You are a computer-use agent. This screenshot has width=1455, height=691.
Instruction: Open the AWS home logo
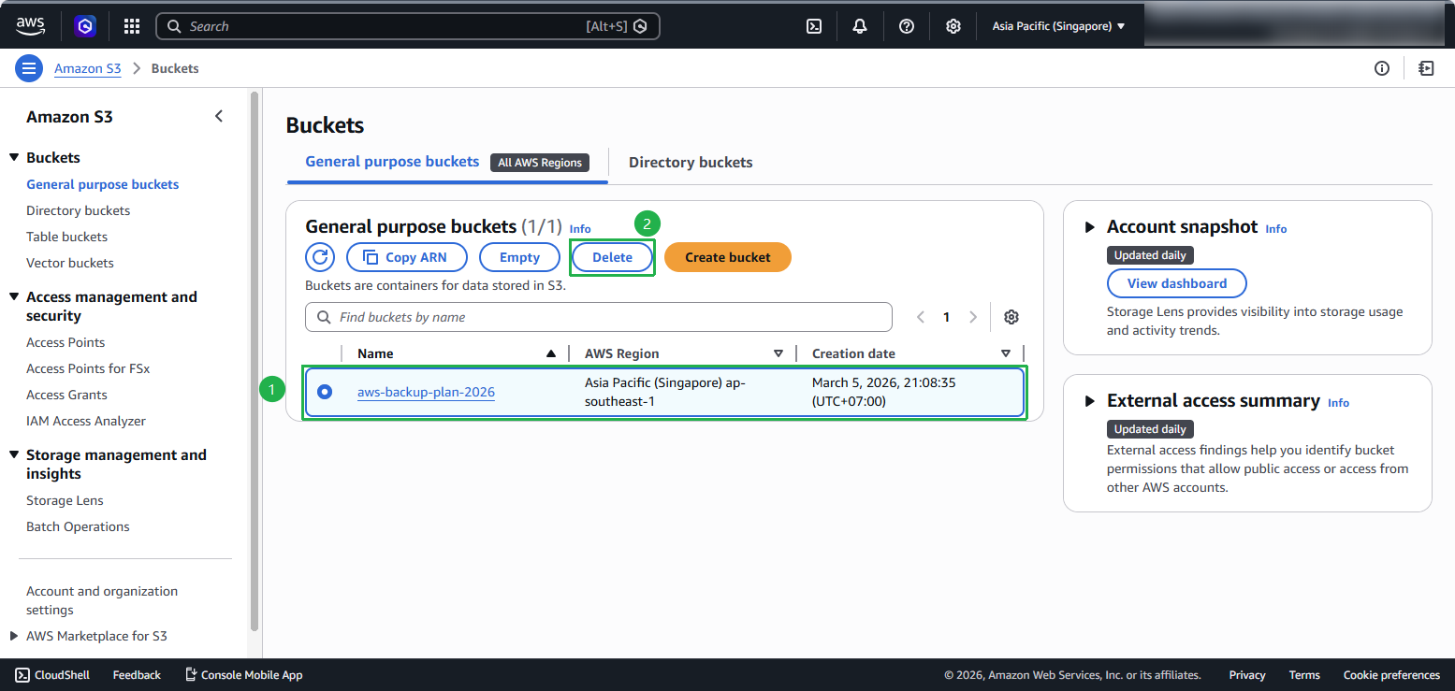coord(30,26)
